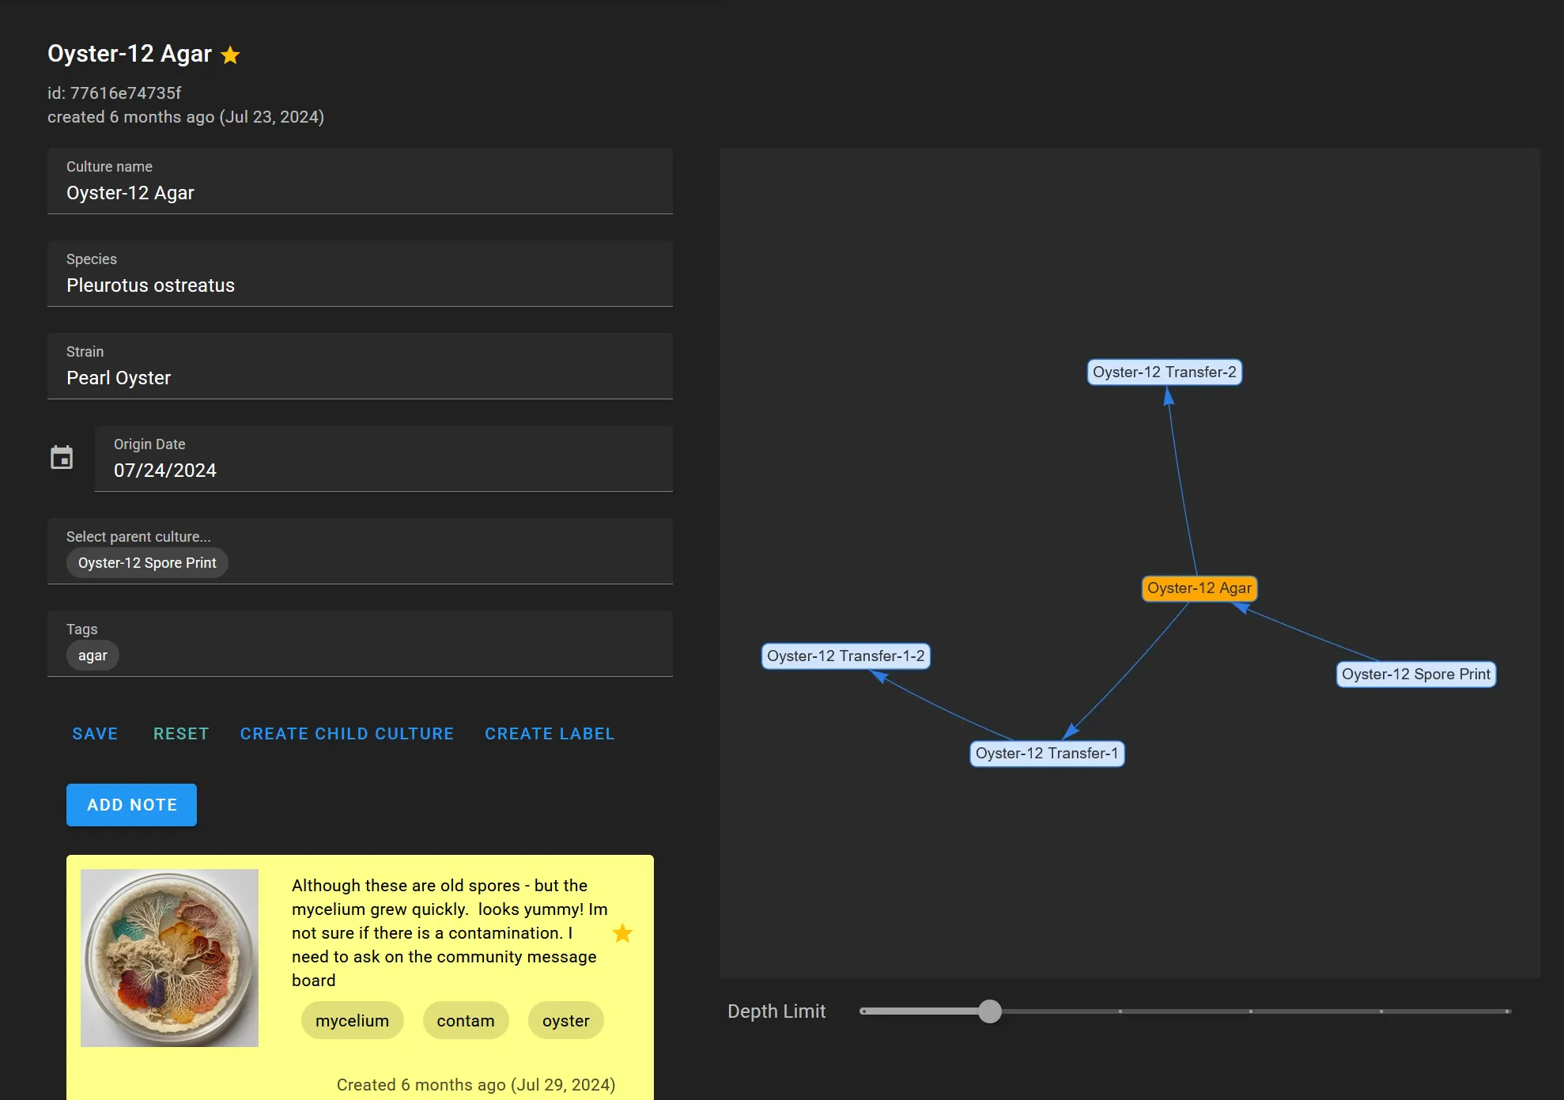
Task: Click the calendar icon beside Origin Date
Action: point(62,458)
